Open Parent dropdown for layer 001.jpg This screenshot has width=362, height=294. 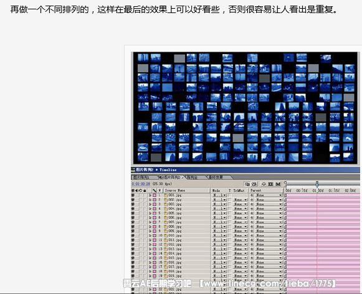[269, 195]
